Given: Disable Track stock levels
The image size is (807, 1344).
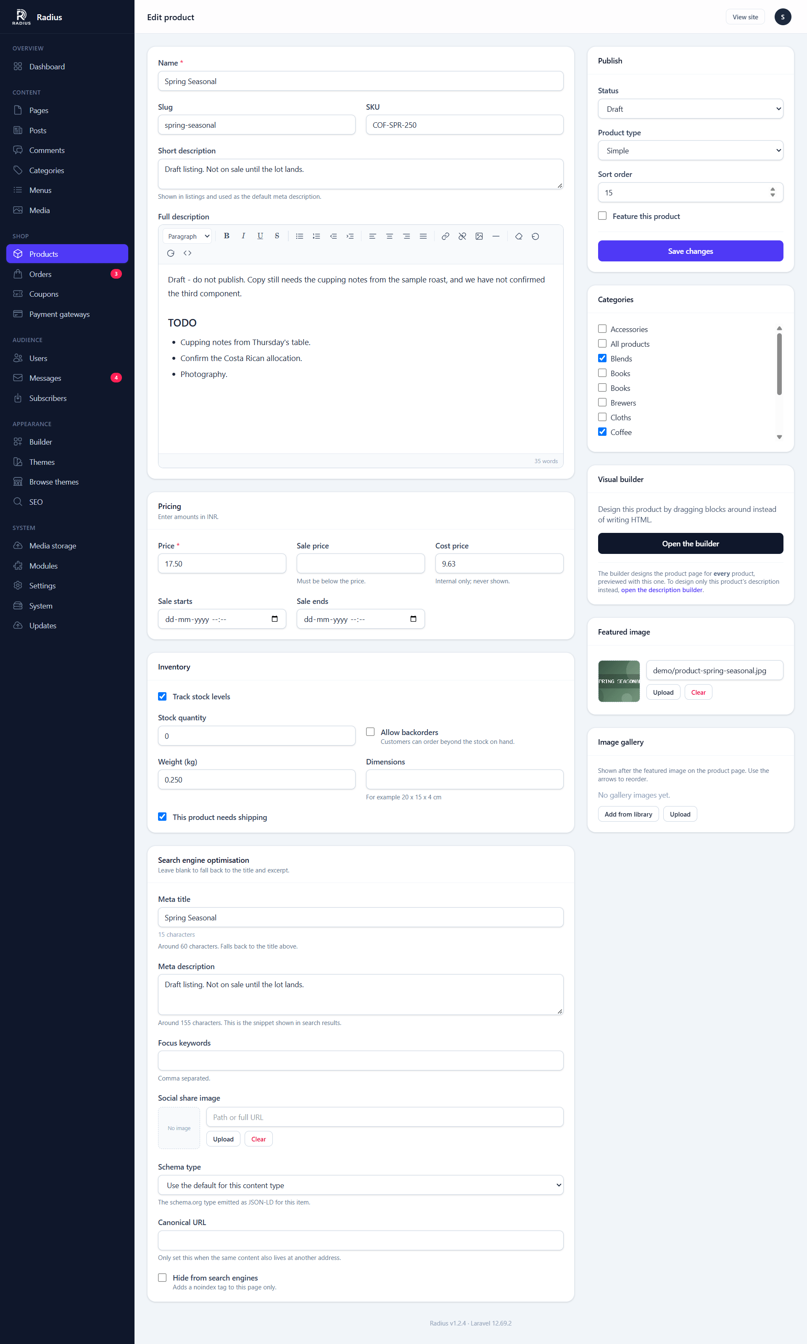Looking at the screenshot, I should click(x=162, y=696).
